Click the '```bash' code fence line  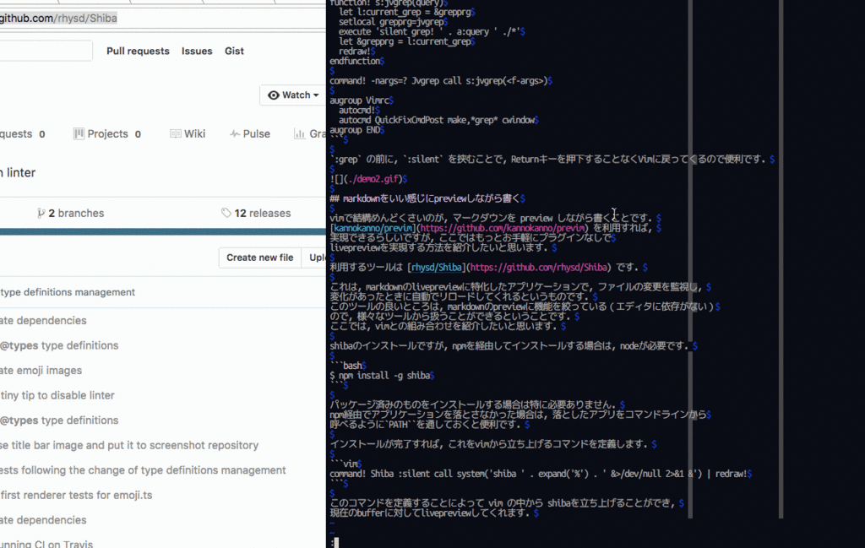click(348, 366)
